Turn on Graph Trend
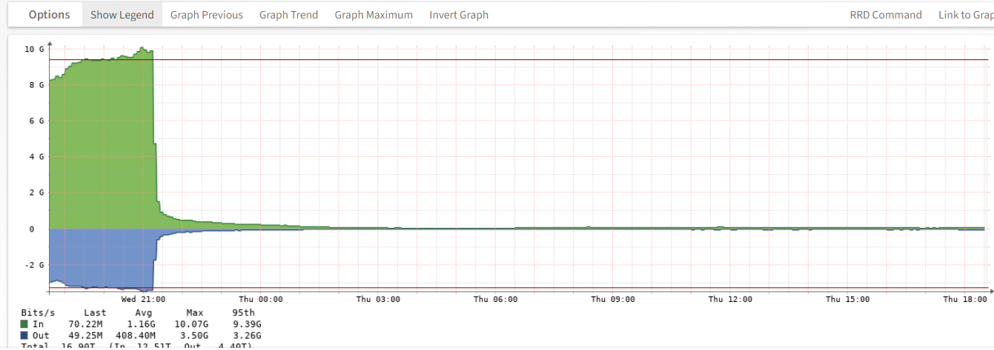Image resolution: width=994 pixels, height=350 pixels. pos(288,15)
